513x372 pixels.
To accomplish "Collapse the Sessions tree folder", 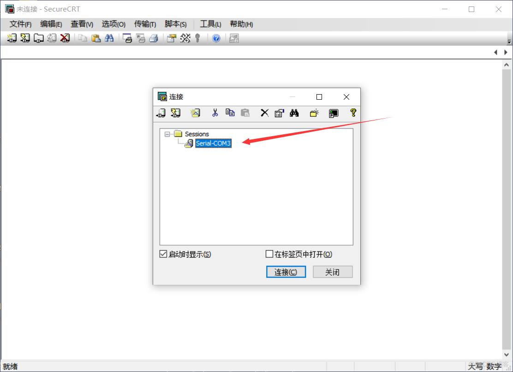I will [167, 134].
